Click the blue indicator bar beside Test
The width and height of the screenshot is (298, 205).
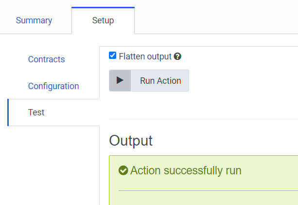[8, 112]
